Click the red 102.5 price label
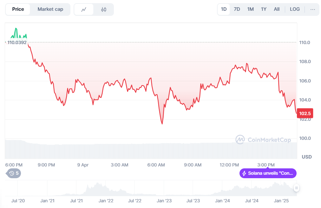The image size is (321, 208). click(305, 113)
